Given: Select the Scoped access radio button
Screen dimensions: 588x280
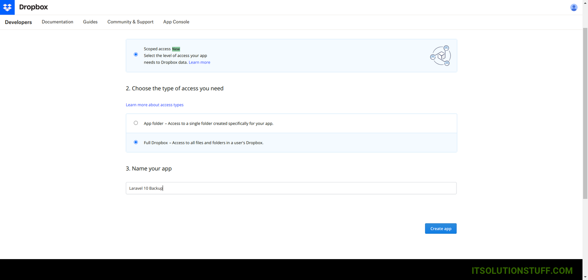Looking at the screenshot, I should point(136,55).
